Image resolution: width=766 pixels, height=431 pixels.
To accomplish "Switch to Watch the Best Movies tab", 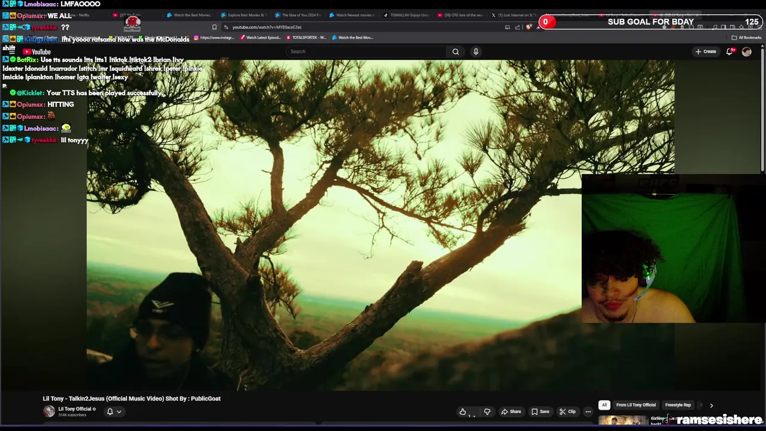I will [x=189, y=15].
